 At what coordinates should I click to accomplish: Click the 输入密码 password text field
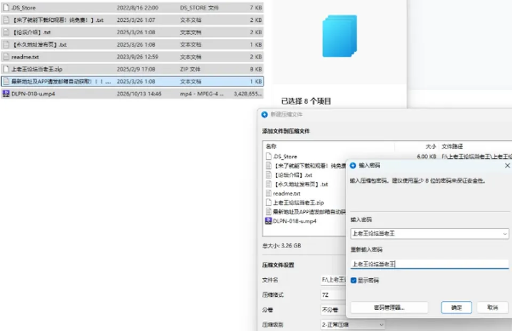pyautogui.click(x=430, y=233)
